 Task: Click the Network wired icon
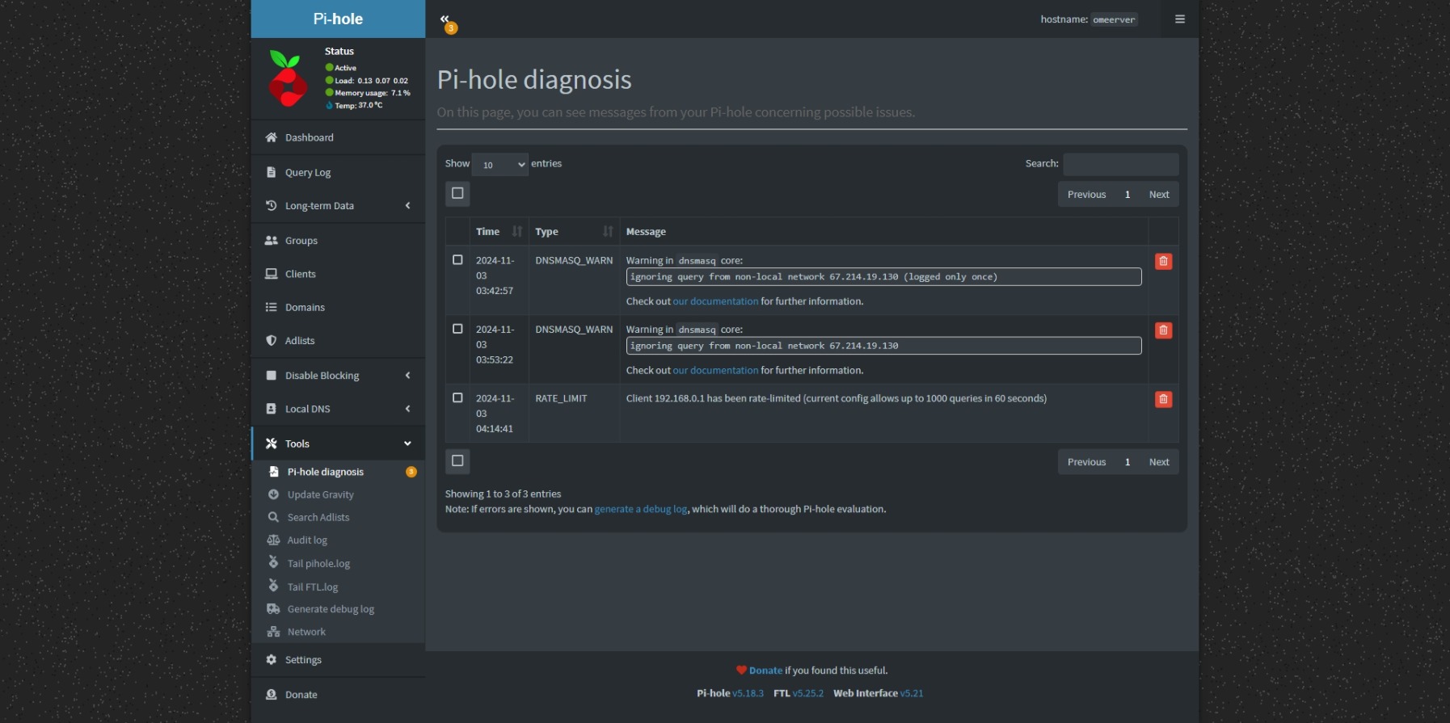click(273, 632)
